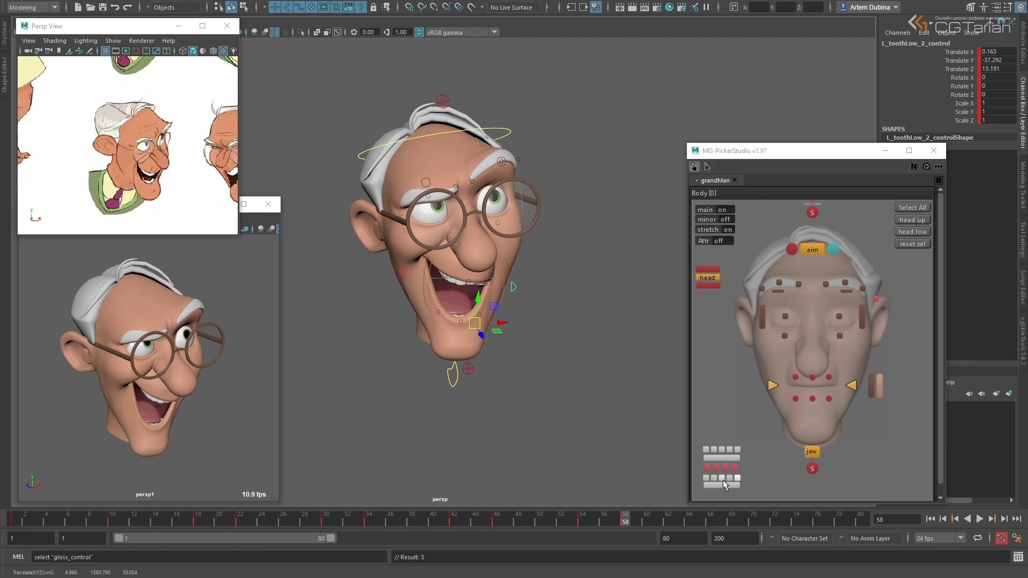
Task: Open the Render Settings icon
Action: click(x=657, y=7)
